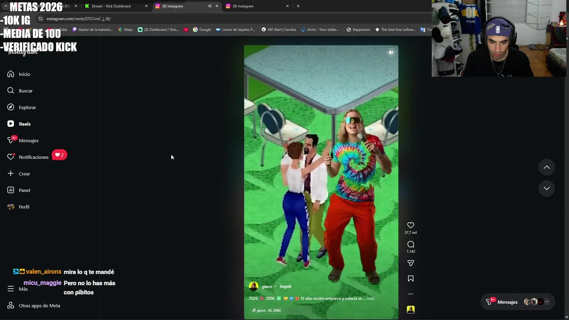Open the Maps bookmark

[125, 30]
